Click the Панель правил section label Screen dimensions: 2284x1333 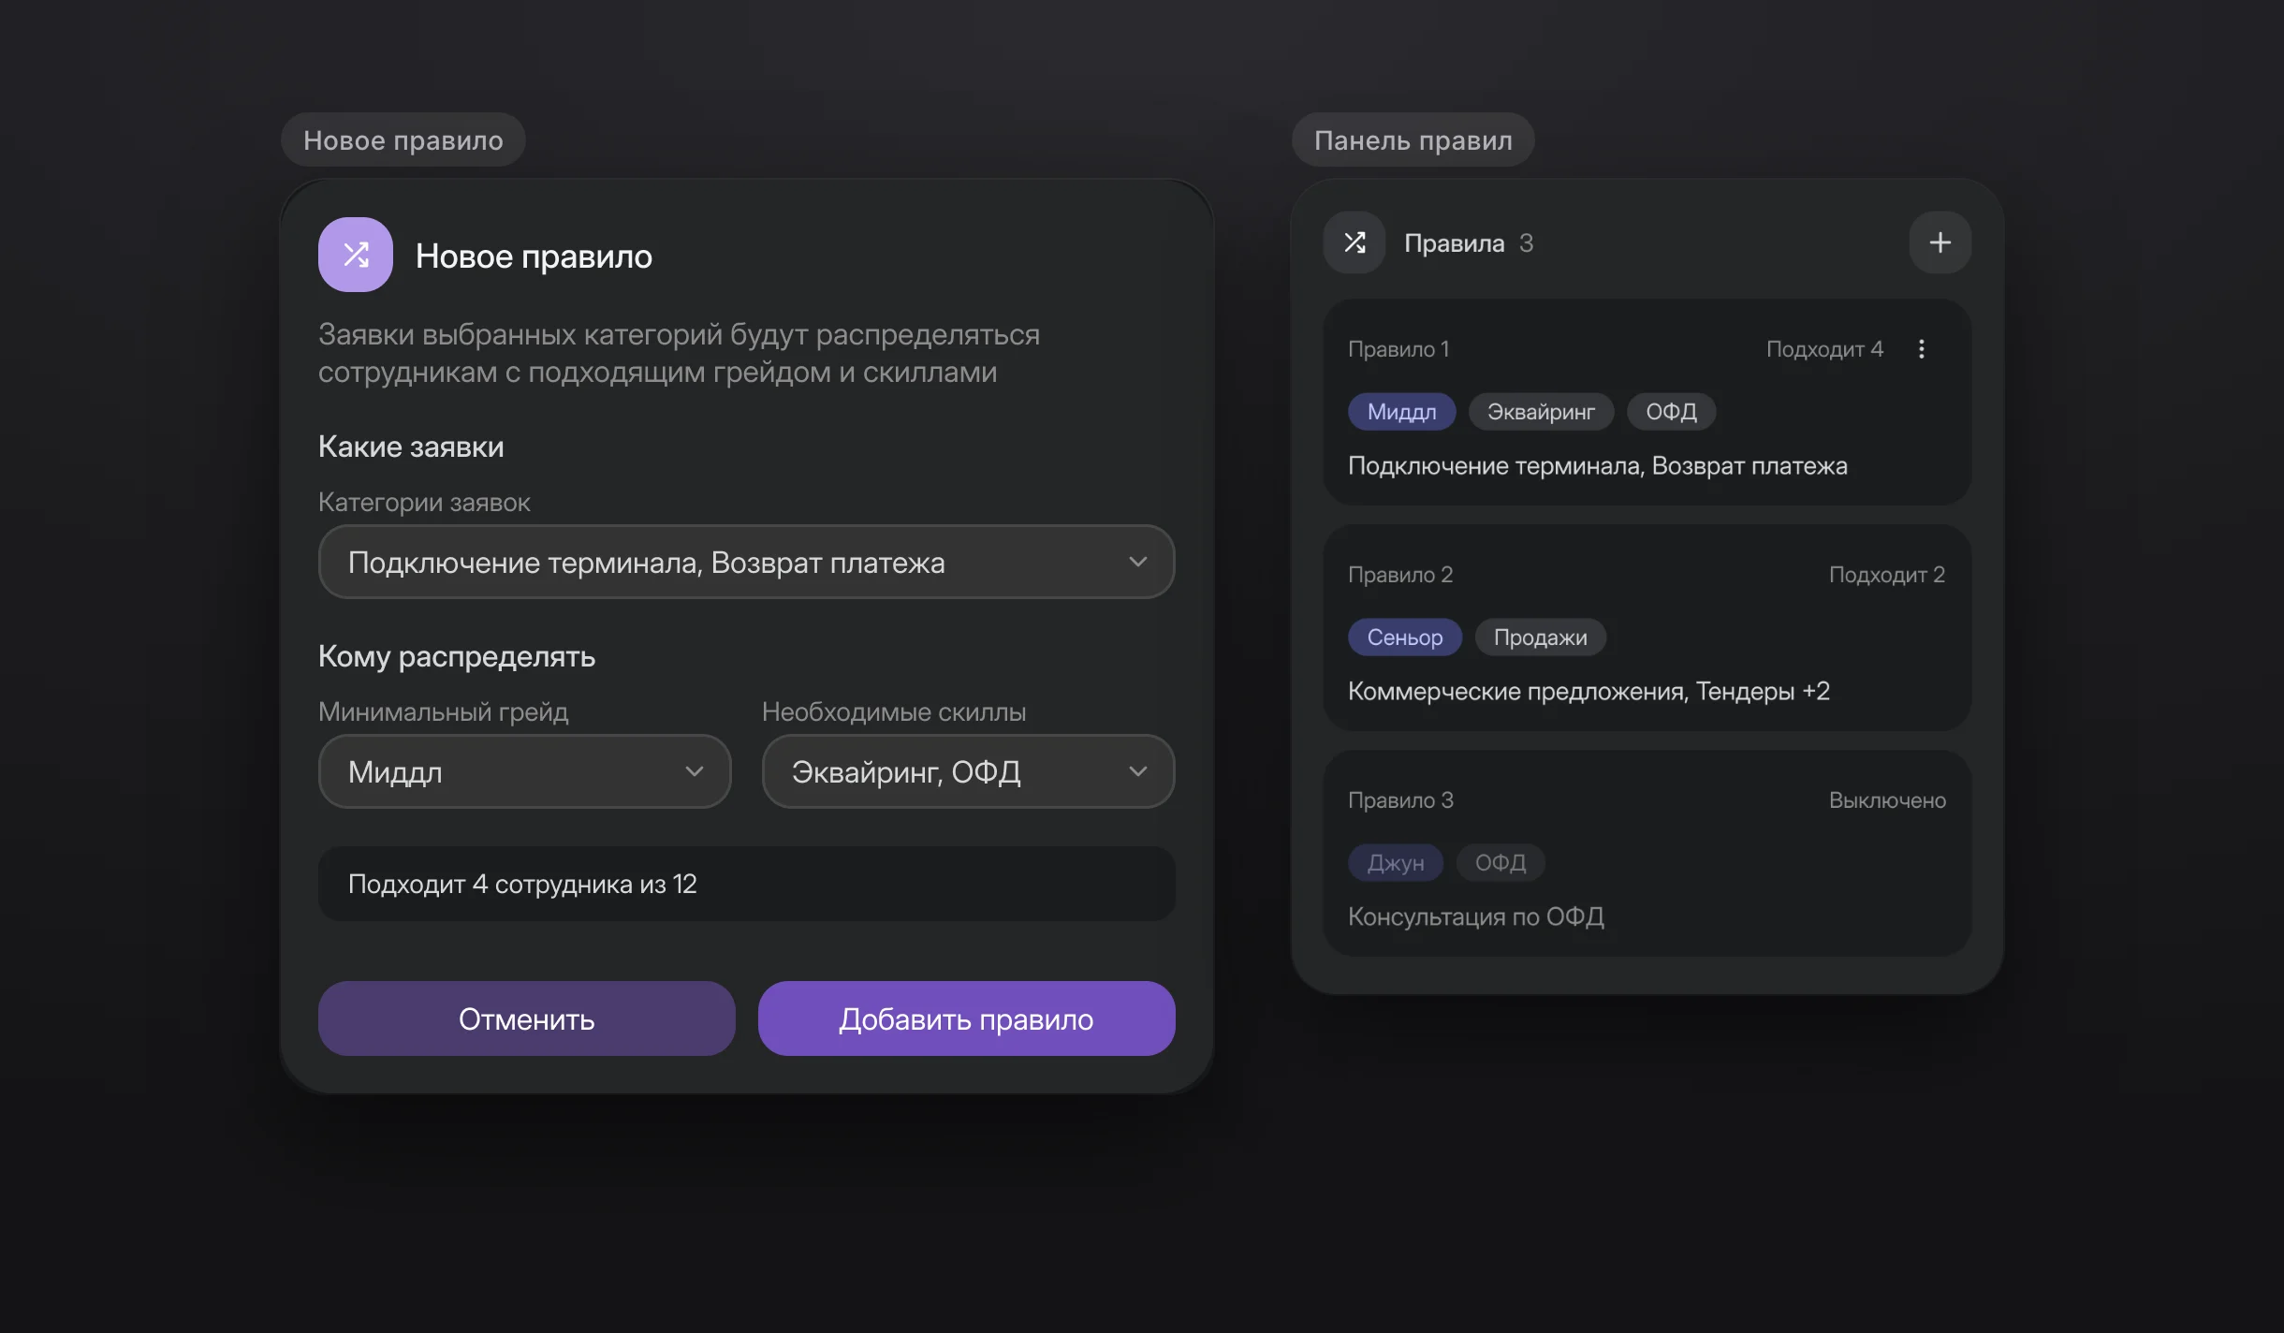[x=1413, y=140]
